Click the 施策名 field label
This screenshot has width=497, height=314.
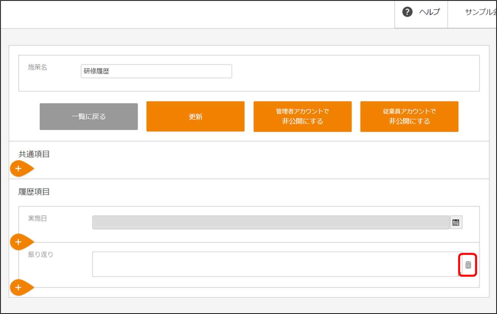pos(37,68)
